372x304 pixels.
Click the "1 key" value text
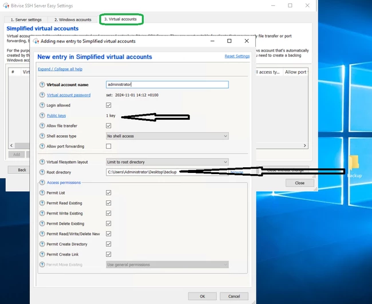tap(110, 116)
